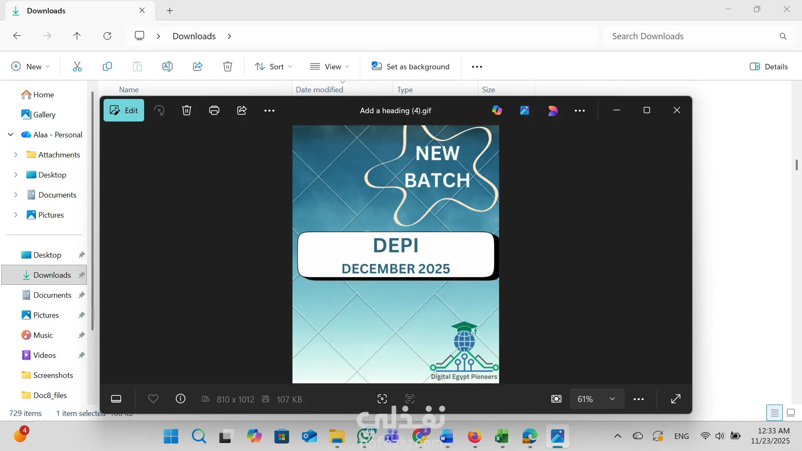Image resolution: width=802 pixels, height=451 pixels.
Task: Expand the Sort dropdown
Action: pos(274,66)
